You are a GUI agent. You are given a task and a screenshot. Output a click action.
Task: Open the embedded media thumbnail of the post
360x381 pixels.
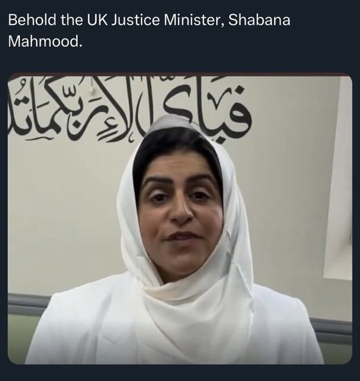tap(180, 218)
